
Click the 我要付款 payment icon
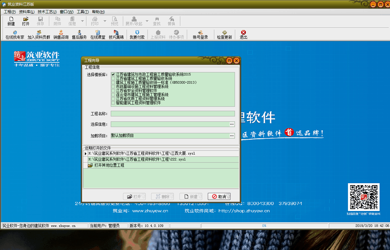pos(137,34)
